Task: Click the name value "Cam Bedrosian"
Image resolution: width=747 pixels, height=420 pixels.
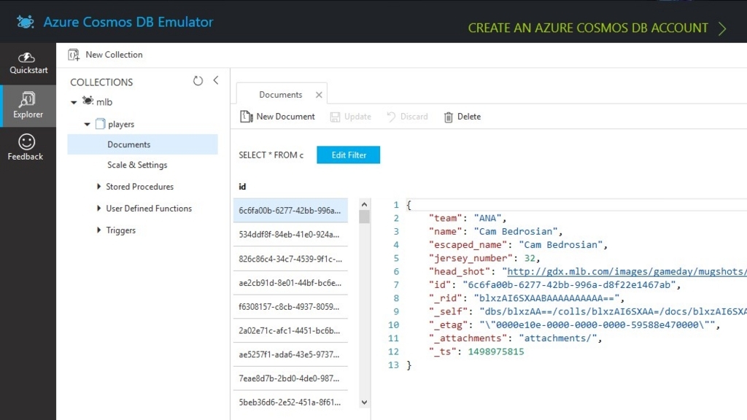Action: (x=516, y=231)
